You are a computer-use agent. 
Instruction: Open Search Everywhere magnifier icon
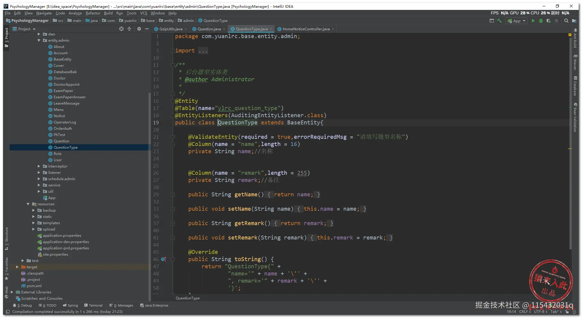pyautogui.click(x=566, y=21)
